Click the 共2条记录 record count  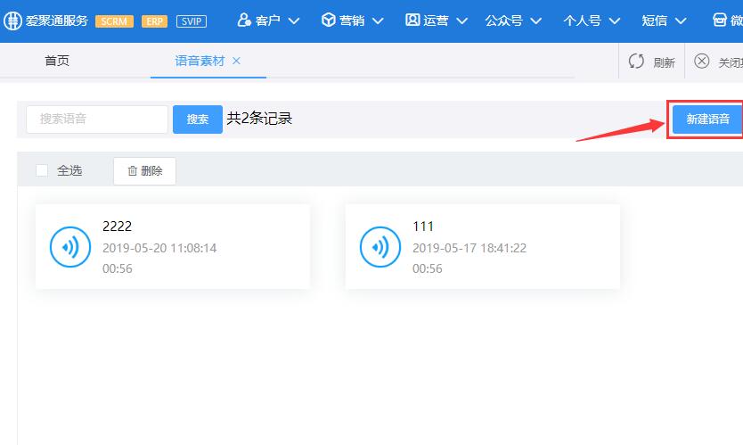(x=259, y=118)
